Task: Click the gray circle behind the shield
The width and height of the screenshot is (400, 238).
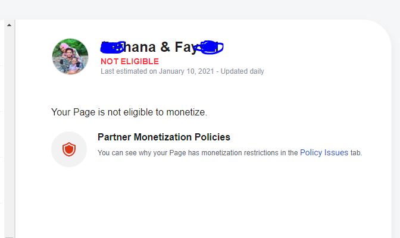Action: click(x=69, y=149)
